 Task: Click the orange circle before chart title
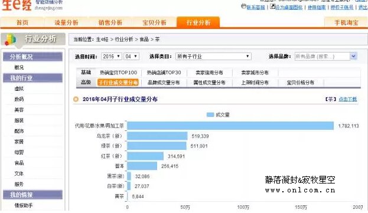coord(76,99)
